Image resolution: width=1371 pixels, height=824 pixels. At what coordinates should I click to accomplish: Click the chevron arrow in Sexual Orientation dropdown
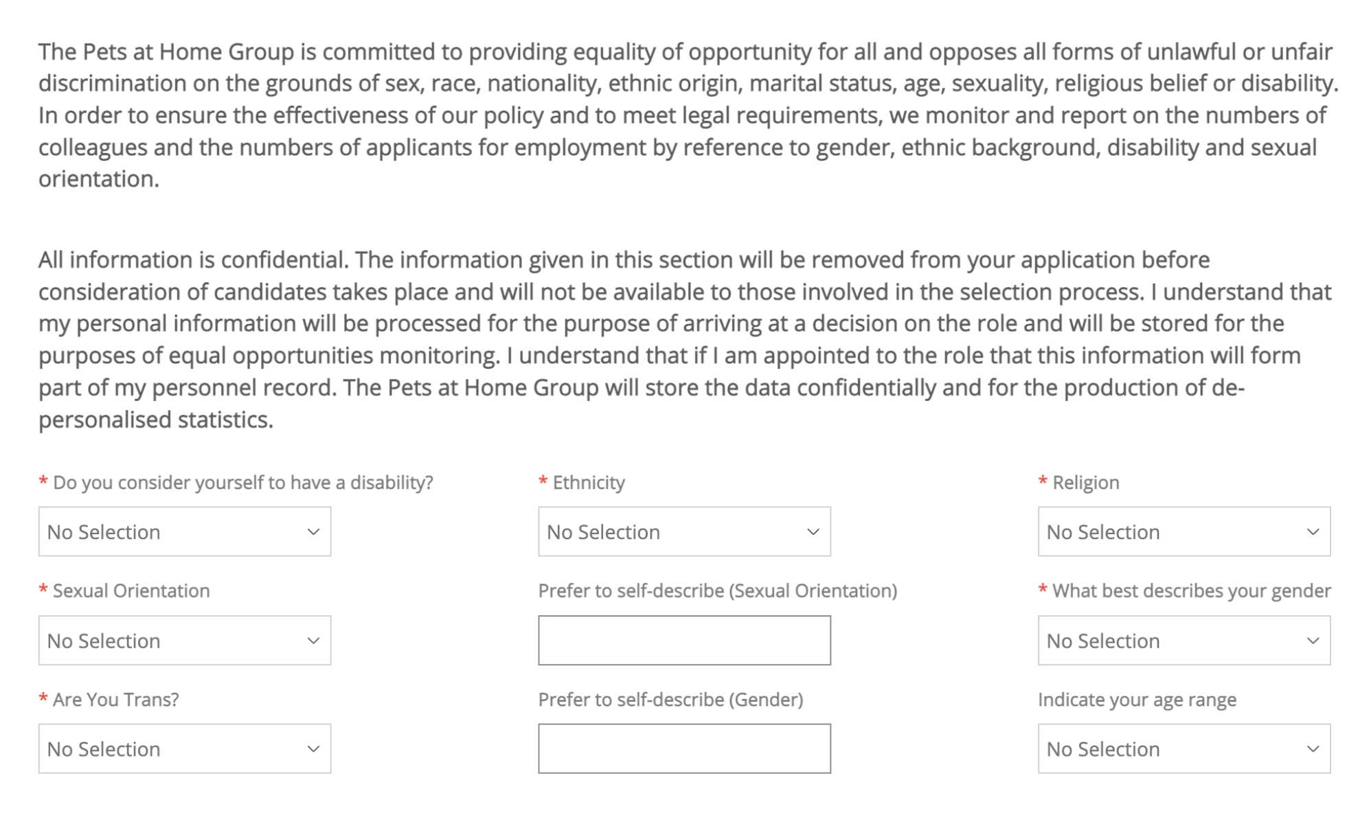313,640
